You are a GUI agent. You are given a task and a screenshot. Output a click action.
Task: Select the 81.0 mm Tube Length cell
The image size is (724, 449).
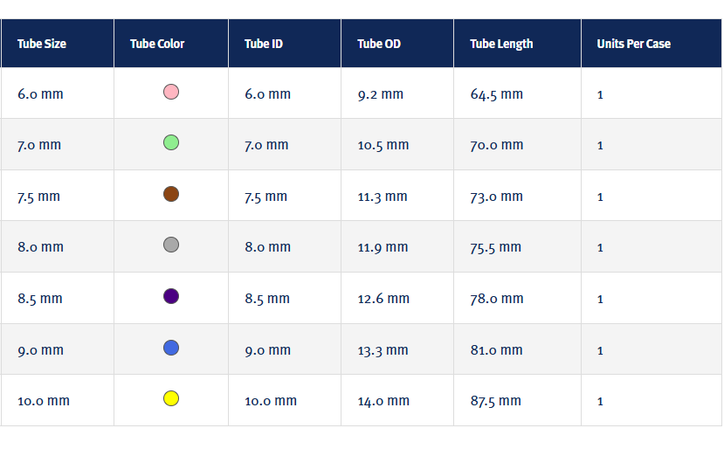[x=496, y=350]
